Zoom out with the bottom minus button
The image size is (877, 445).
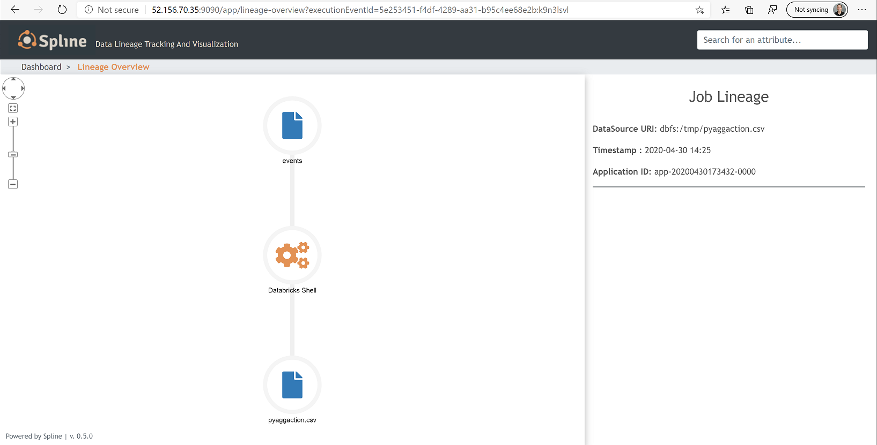[13, 184]
